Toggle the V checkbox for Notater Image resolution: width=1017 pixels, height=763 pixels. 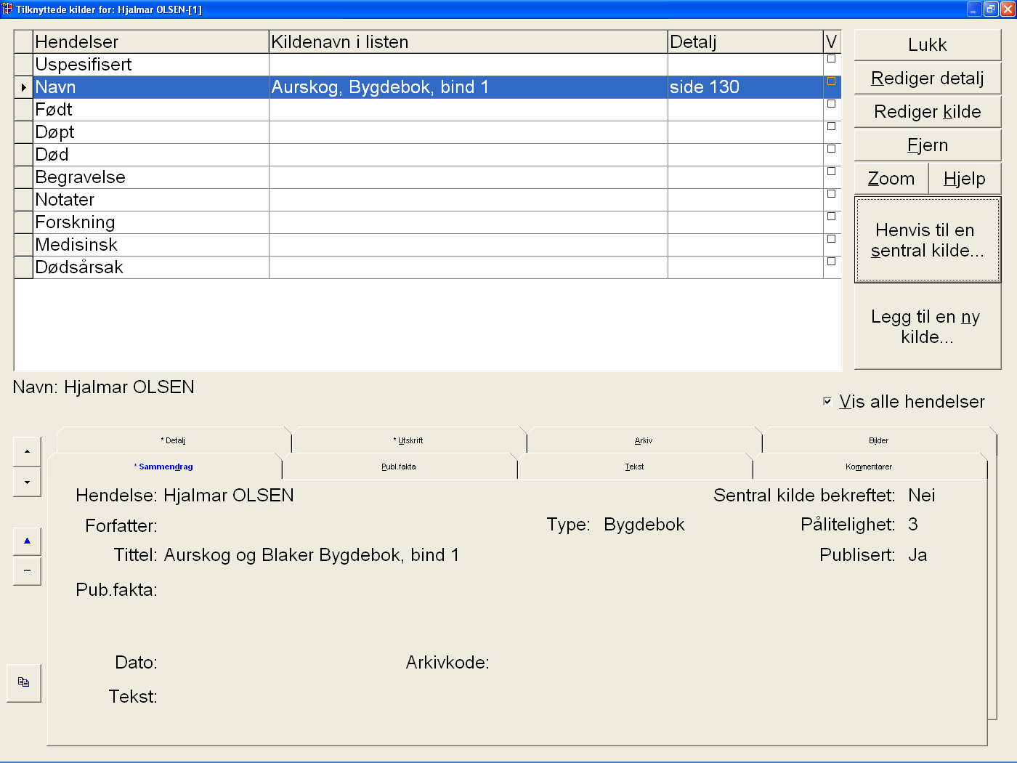(832, 194)
